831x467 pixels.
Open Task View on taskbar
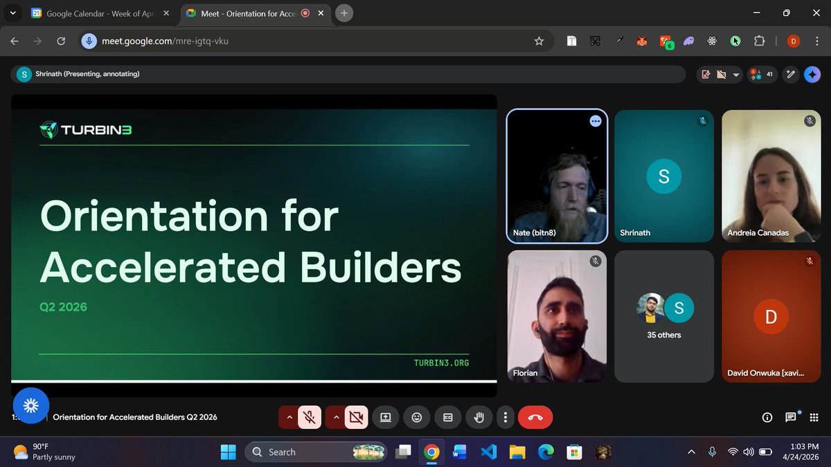click(403, 452)
